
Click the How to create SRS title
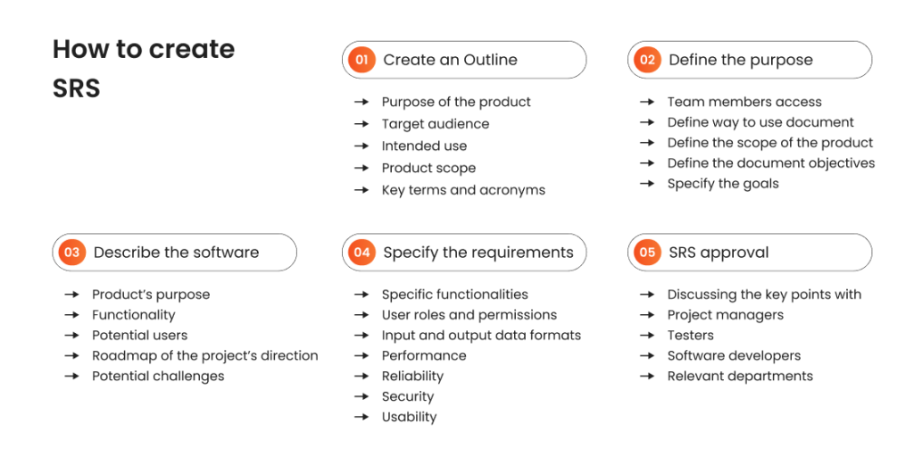pos(144,69)
